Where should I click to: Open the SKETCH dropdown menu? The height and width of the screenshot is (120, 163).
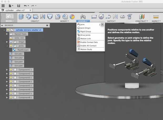click(x=111, y=21)
